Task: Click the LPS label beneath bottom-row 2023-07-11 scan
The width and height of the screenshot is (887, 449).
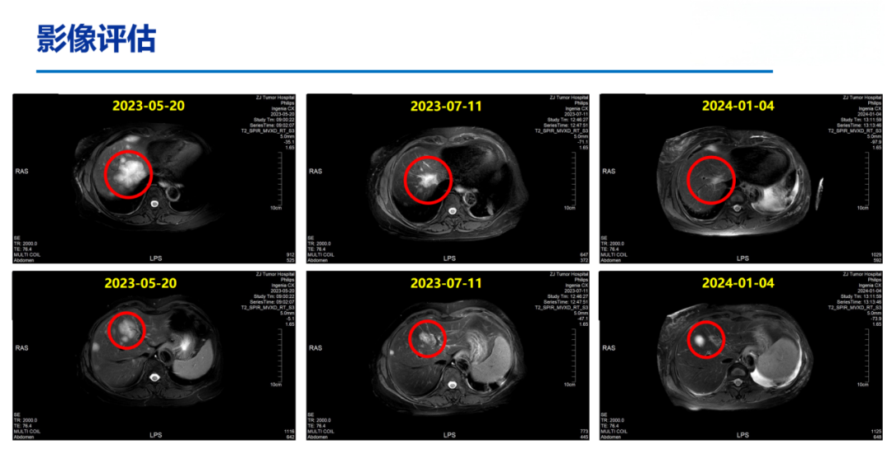Action: [449, 435]
